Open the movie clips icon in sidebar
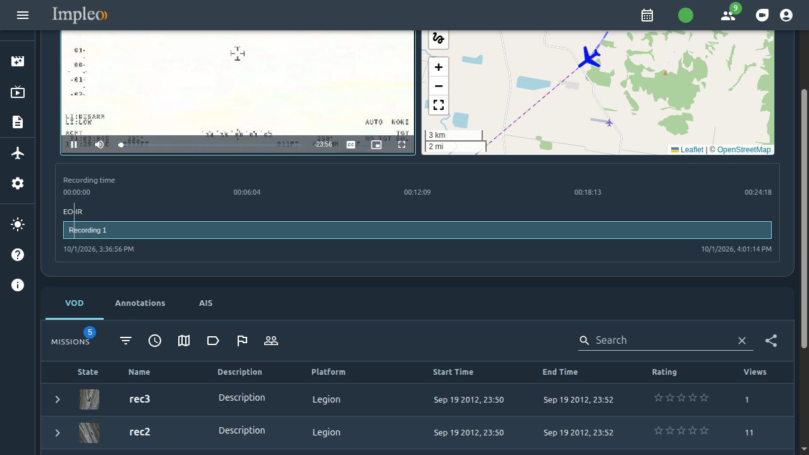The image size is (809, 455). click(x=18, y=61)
